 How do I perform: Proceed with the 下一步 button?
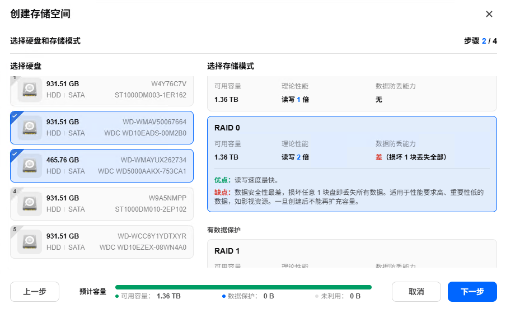(472, 292)
